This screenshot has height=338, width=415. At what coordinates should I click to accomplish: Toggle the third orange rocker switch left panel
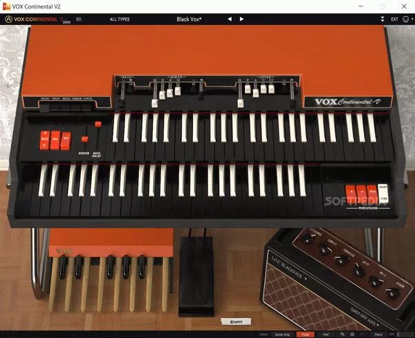click(66, 141)
